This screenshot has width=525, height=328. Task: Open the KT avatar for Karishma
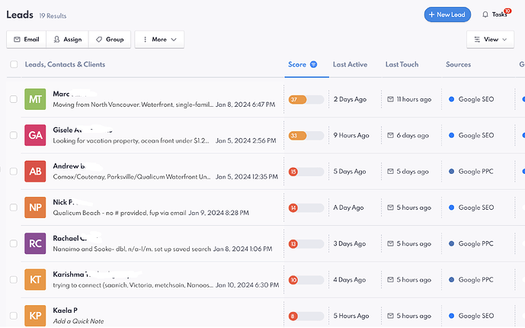35,280
